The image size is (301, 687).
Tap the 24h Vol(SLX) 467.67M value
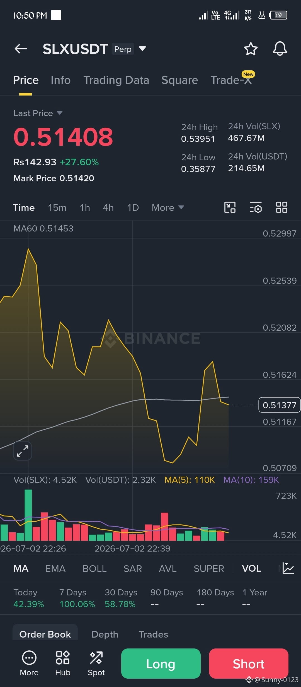tap(246, 138)
